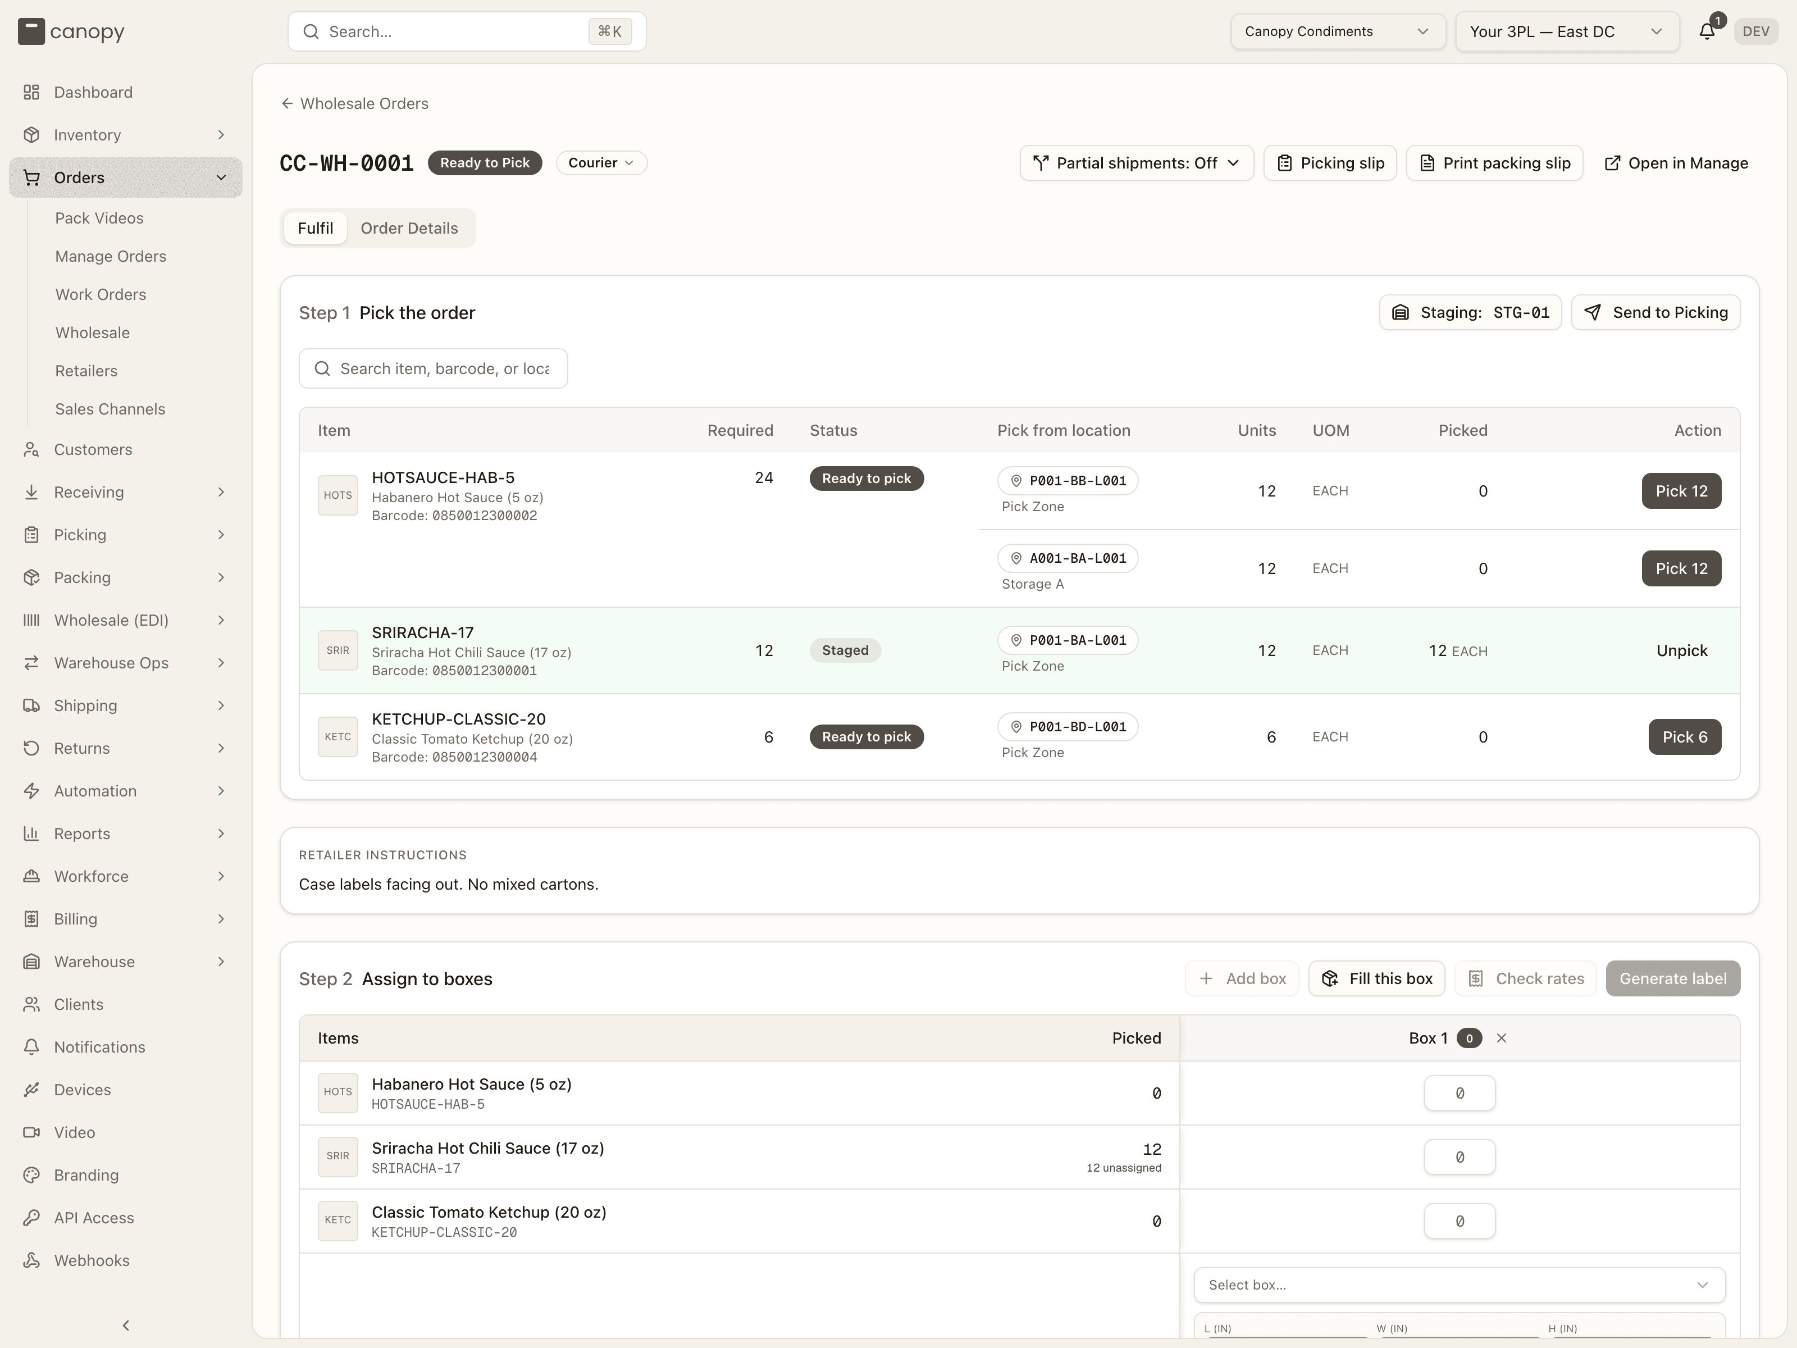Collapse the Orders sidebar section

tap(126, 177)
